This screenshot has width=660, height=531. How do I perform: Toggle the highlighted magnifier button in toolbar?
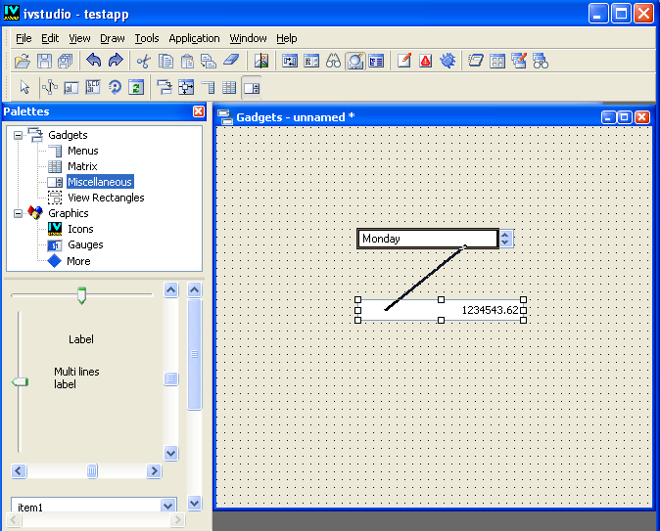click(354, 62)
